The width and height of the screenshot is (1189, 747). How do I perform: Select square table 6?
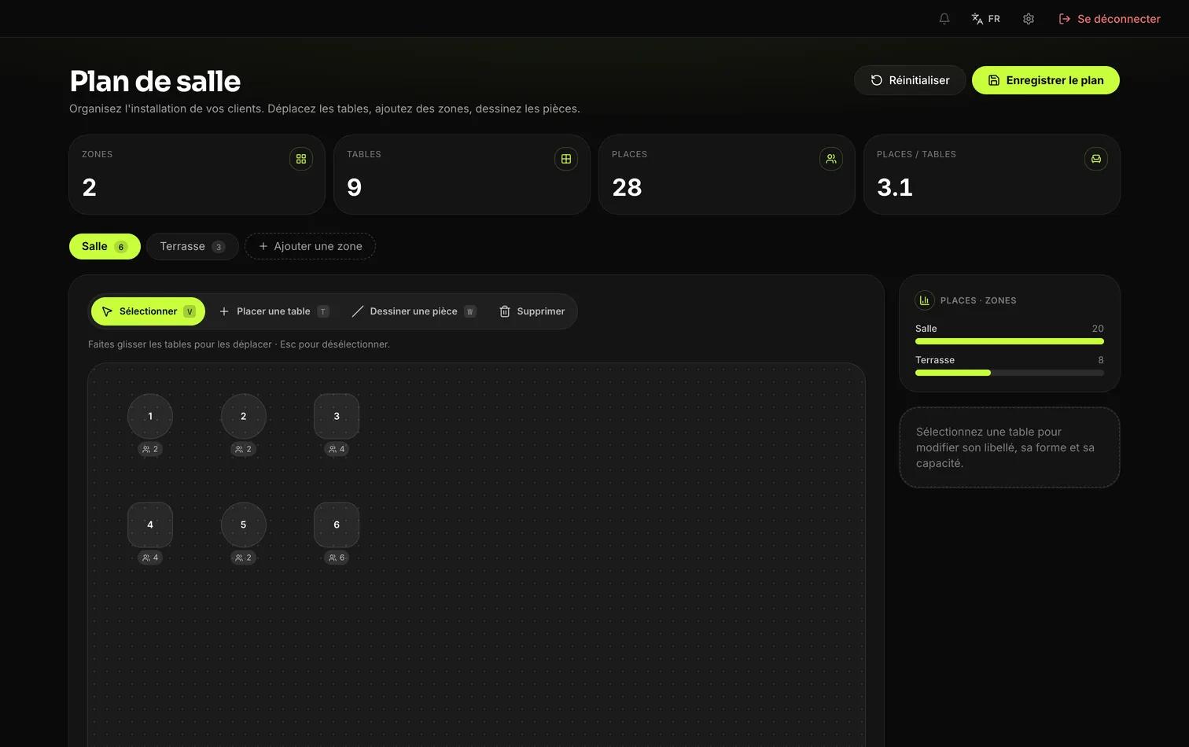(x=337, y=524)
